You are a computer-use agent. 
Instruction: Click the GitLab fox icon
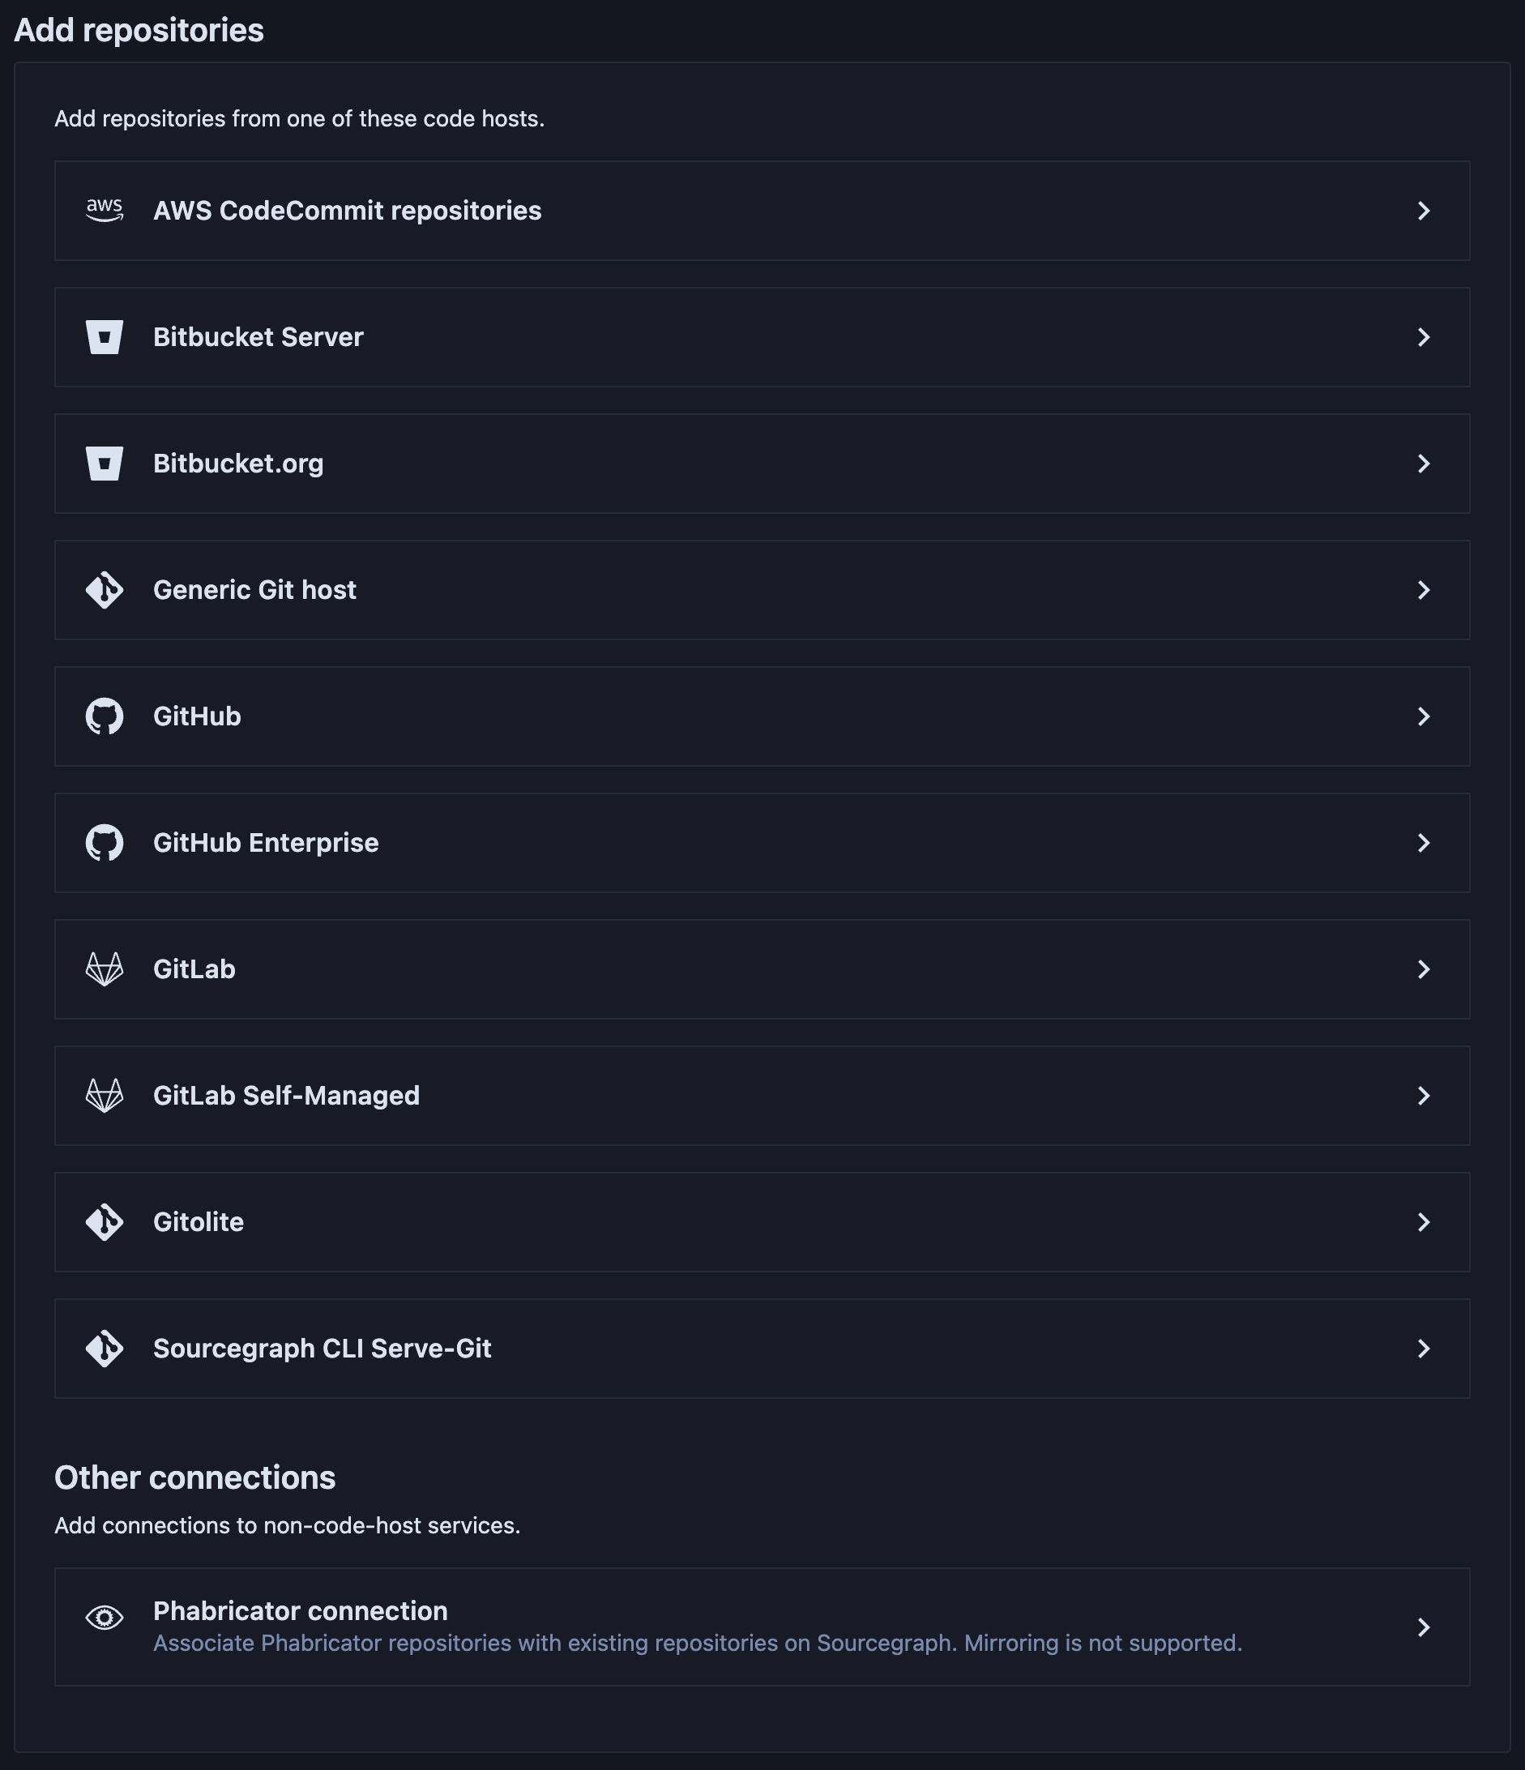tap(105, 969)
